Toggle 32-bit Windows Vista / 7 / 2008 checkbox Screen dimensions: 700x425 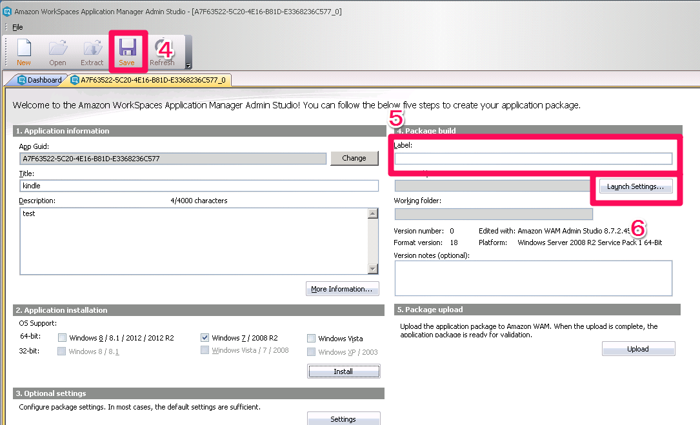point(205,350)
